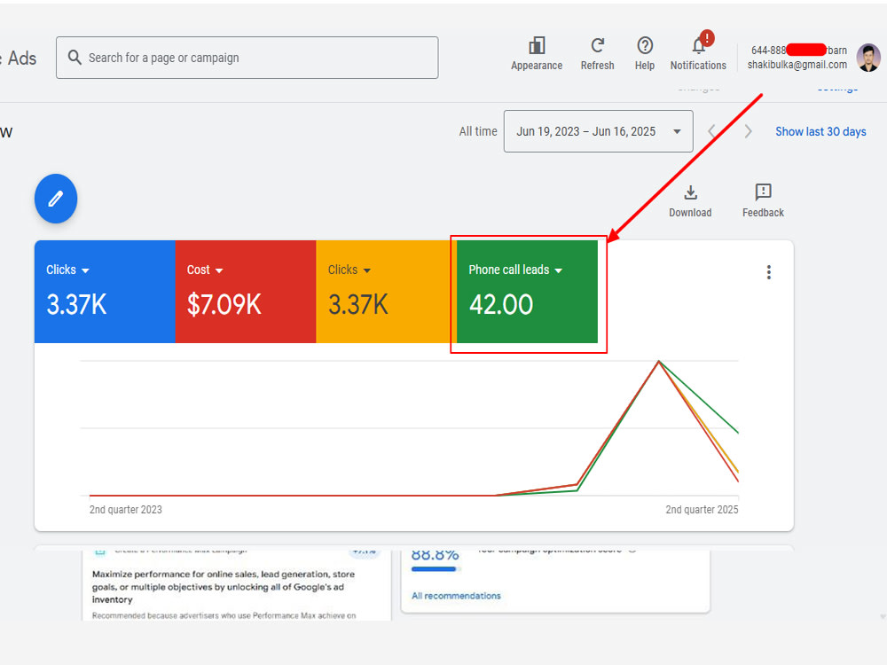This screenshot has width=887, height=665.
Task: Click the Download icon
Action: coord(690,192)
